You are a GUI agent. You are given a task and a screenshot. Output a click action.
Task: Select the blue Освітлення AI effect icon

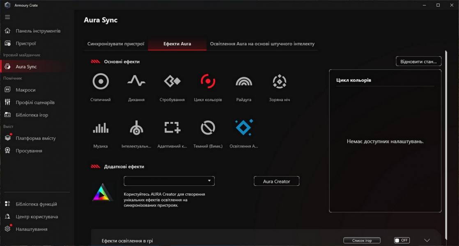point(244,128)
